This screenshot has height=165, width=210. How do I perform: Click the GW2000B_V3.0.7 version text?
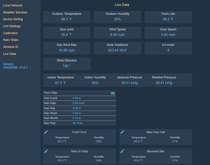(x=16, y=67)
